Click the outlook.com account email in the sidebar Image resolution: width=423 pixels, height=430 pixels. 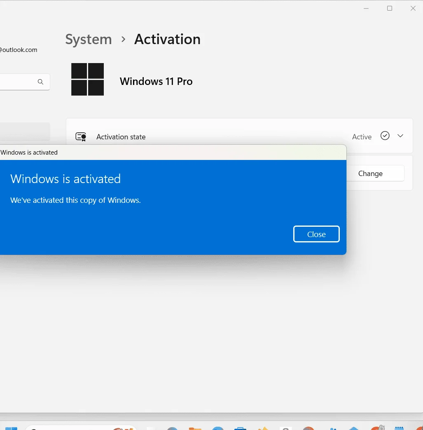[x=19, y=50]
